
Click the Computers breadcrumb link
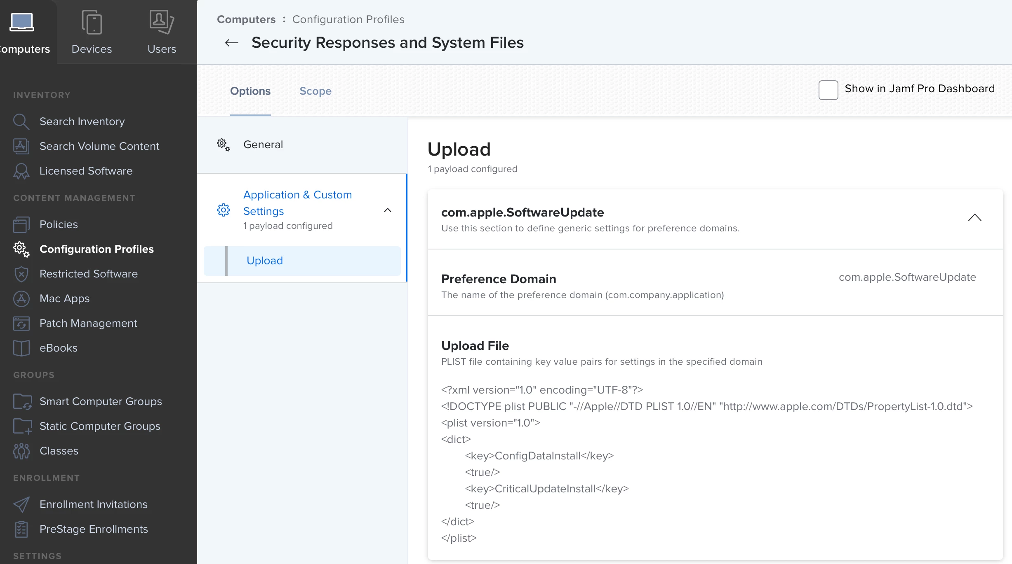246,19
